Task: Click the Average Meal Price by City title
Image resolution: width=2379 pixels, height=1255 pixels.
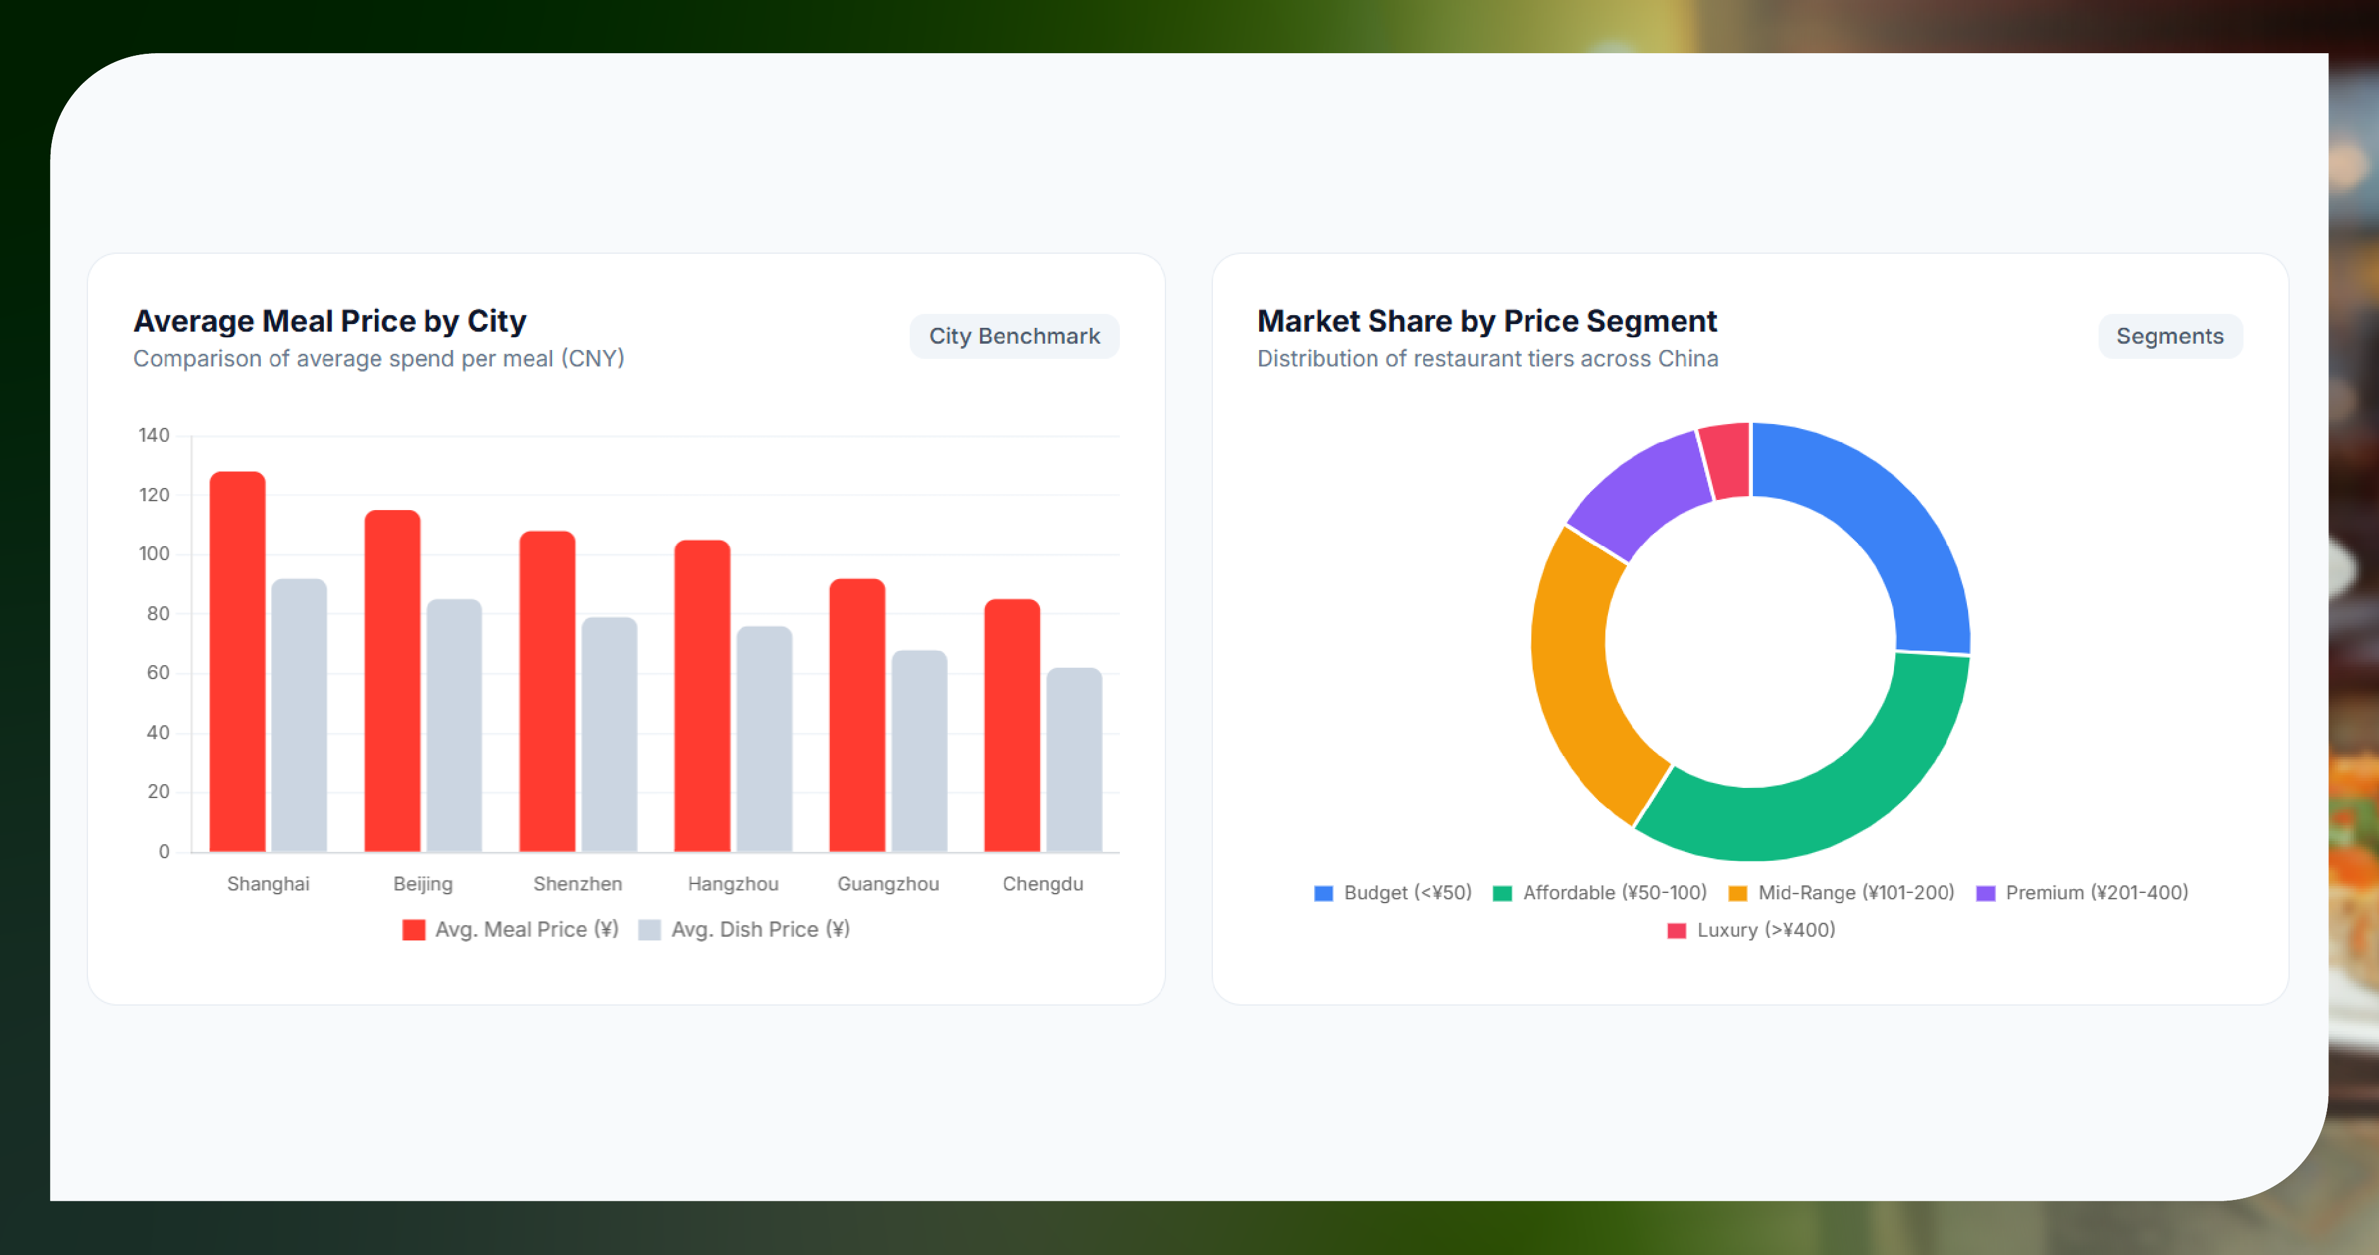Action: pos(330,320)
